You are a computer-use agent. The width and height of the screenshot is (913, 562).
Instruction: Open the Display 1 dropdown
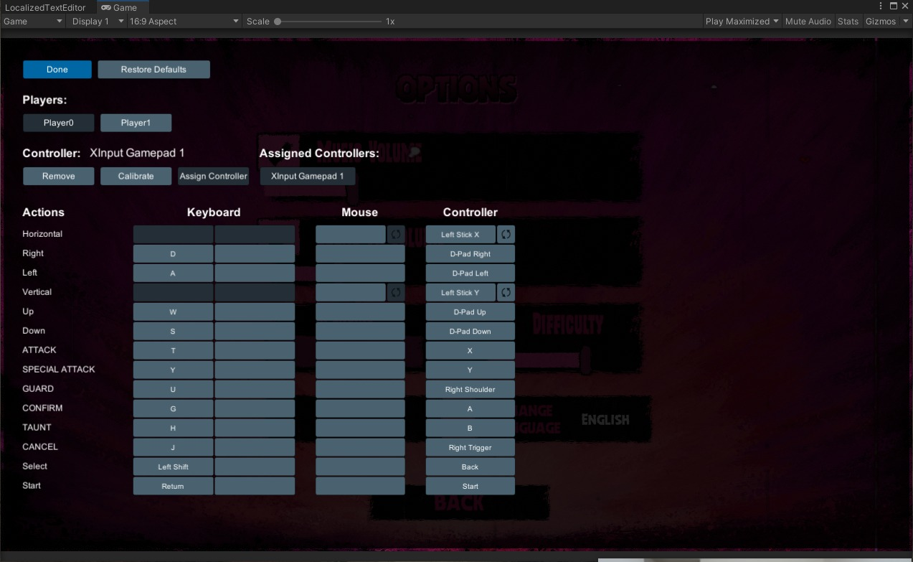tap(97, 21)
